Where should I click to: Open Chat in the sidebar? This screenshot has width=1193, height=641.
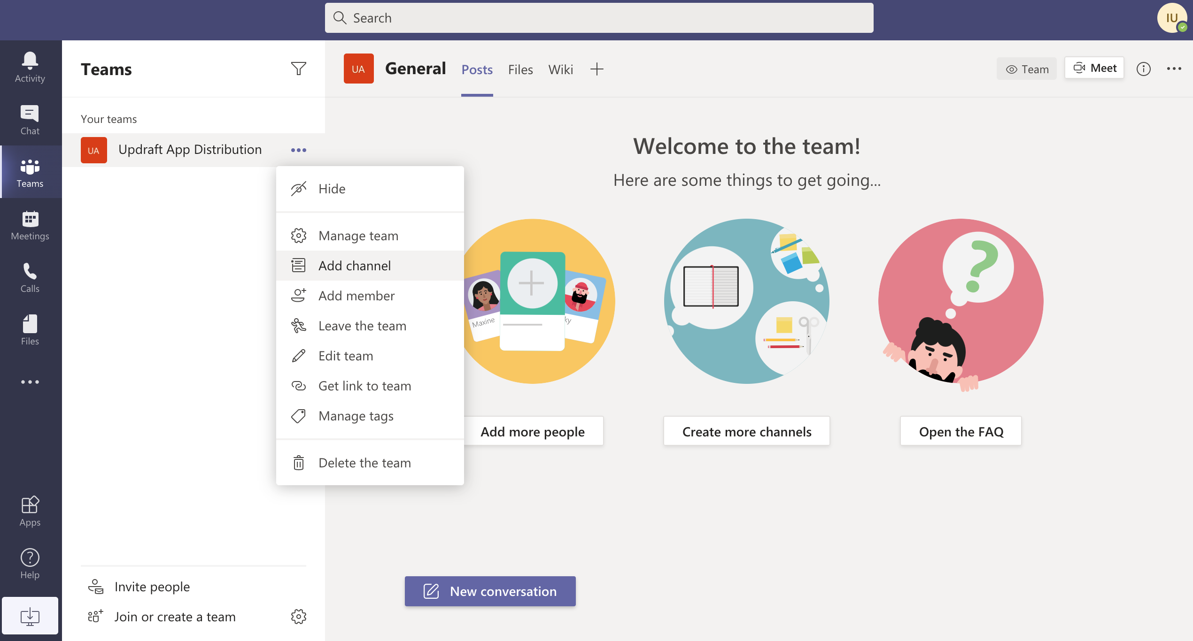(x=30, y=119)
